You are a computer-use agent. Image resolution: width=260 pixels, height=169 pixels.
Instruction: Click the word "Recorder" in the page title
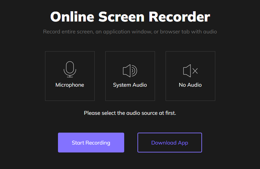[182, 17]
